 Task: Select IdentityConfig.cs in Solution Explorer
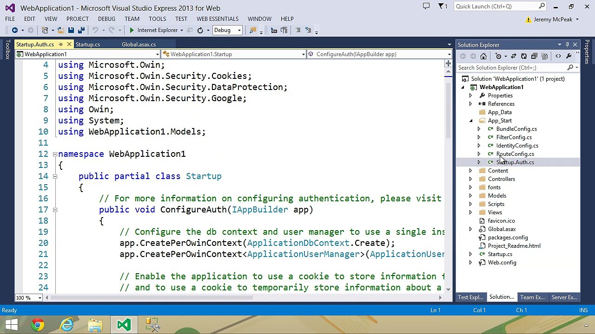click(x=517, y=146)
